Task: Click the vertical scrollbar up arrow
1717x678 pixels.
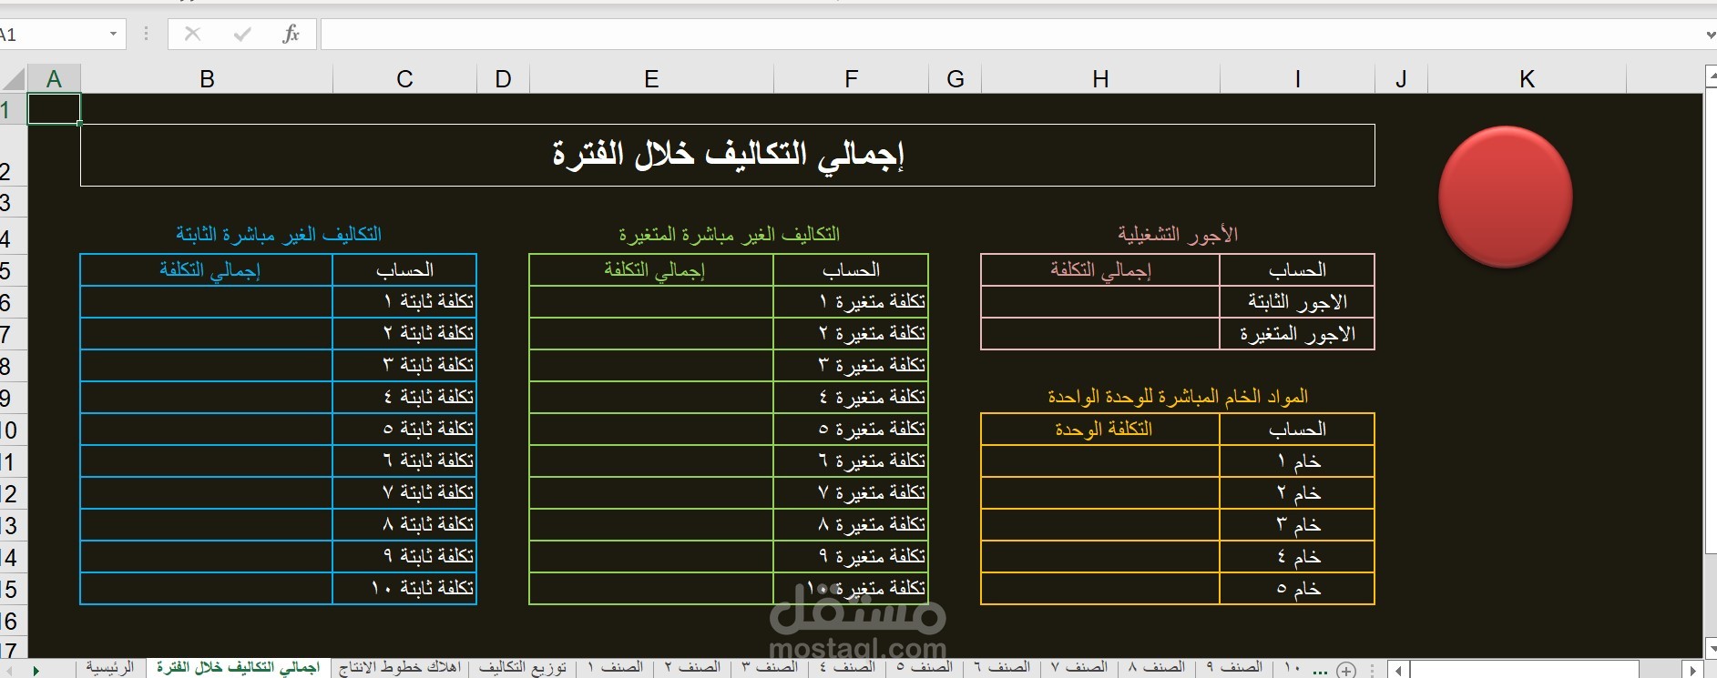Action: click(1710, 76)
